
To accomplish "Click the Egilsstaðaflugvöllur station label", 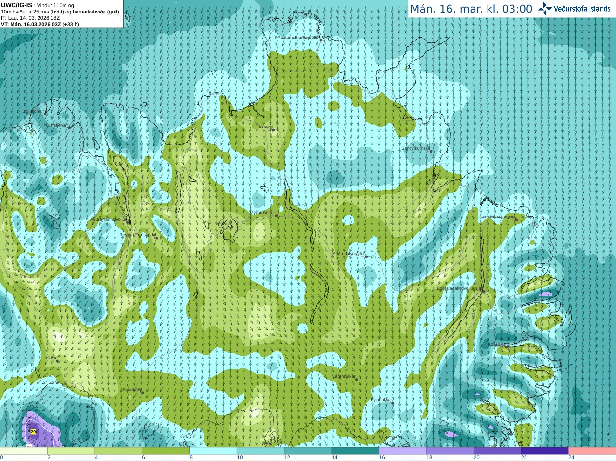I will coord(459,288).
